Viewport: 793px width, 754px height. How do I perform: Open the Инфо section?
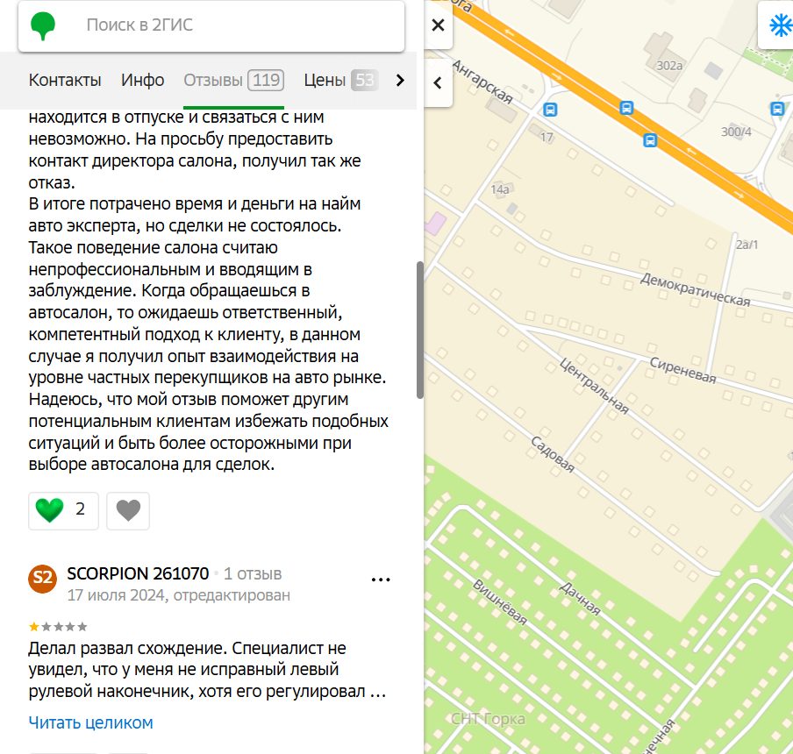coord(143,79)
